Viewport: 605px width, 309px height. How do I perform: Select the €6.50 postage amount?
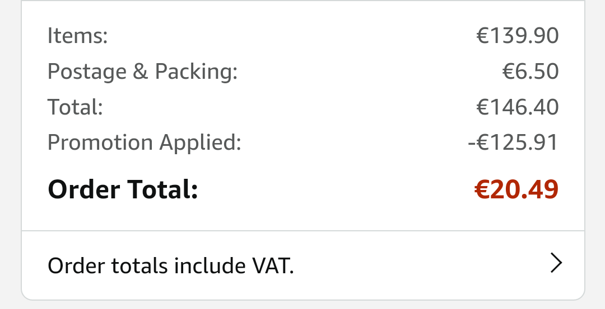point(530,72)
